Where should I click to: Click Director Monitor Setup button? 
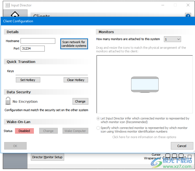pos(47,157)
